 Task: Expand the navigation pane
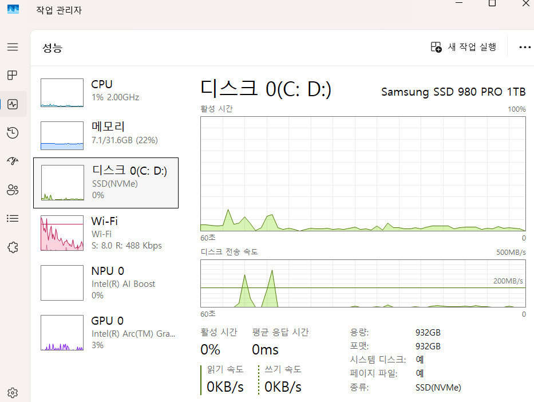click(13, 47)
